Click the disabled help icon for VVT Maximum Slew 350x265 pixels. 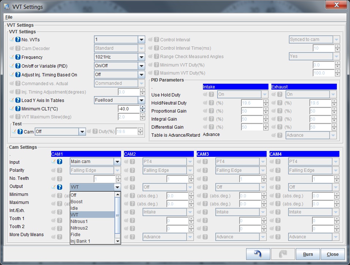18,117
